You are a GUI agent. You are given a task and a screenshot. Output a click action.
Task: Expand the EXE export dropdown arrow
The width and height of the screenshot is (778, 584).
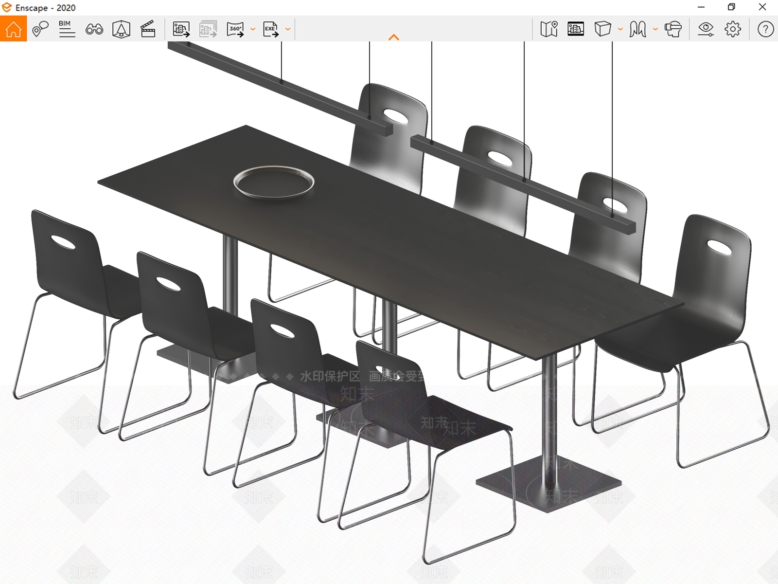pyautogui.click(x=288, y=29)
